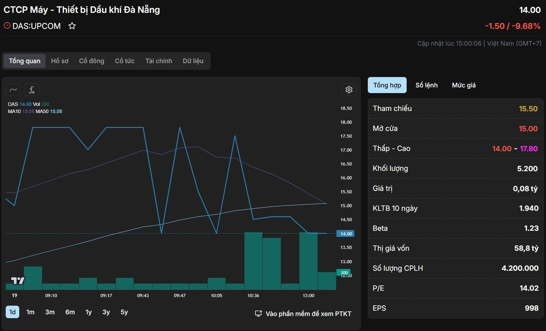Viewport: 546px width, 331px height.
Task: Click Vào phần mềm để xem PTKT link
Action: tap(308, 314)
